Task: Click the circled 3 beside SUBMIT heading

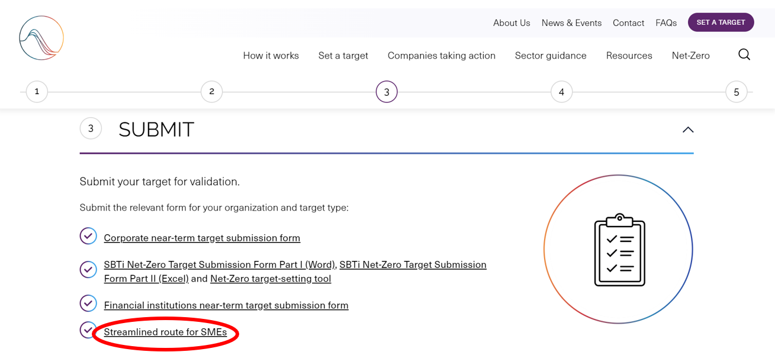Action: (91, 128)
